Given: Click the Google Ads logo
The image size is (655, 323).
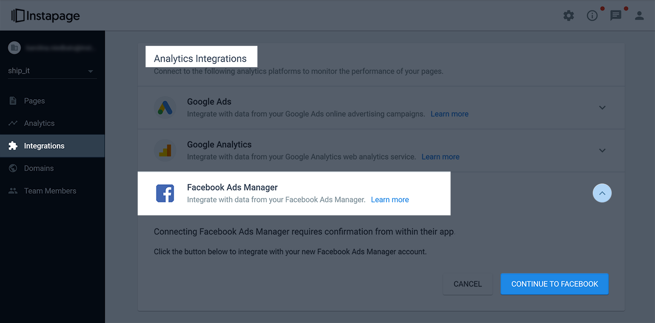Looking at the screenshot, I should [165, 108].
